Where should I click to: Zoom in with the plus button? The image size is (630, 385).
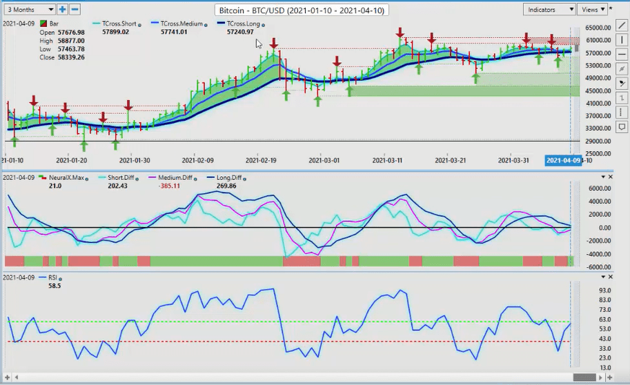62,9
